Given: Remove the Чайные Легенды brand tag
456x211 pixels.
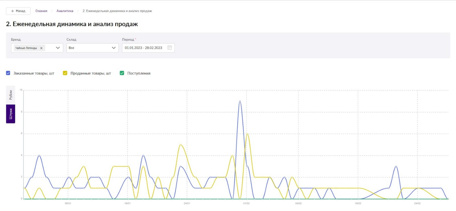Looking at the screenshot, I should (x=41, y=48).
